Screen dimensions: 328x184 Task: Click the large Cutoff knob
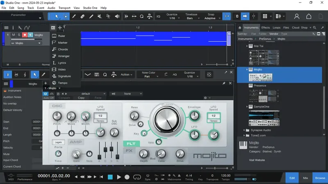(x=167, y=120)
